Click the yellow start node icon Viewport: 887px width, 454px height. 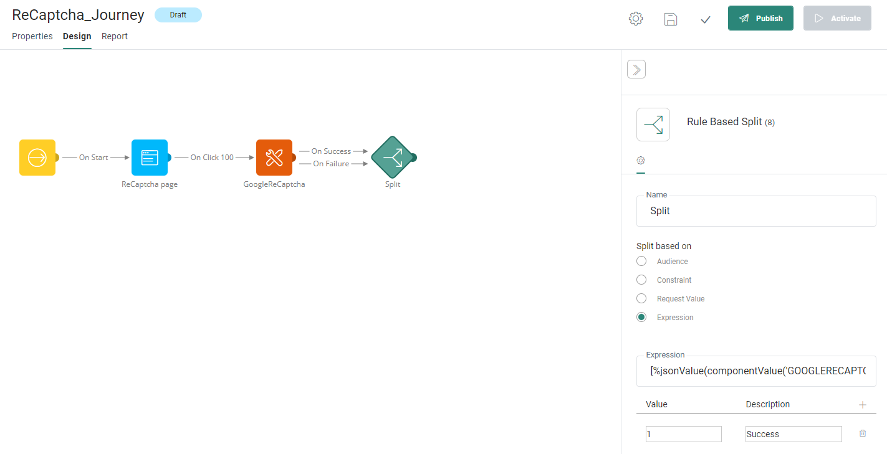(37, 158)
